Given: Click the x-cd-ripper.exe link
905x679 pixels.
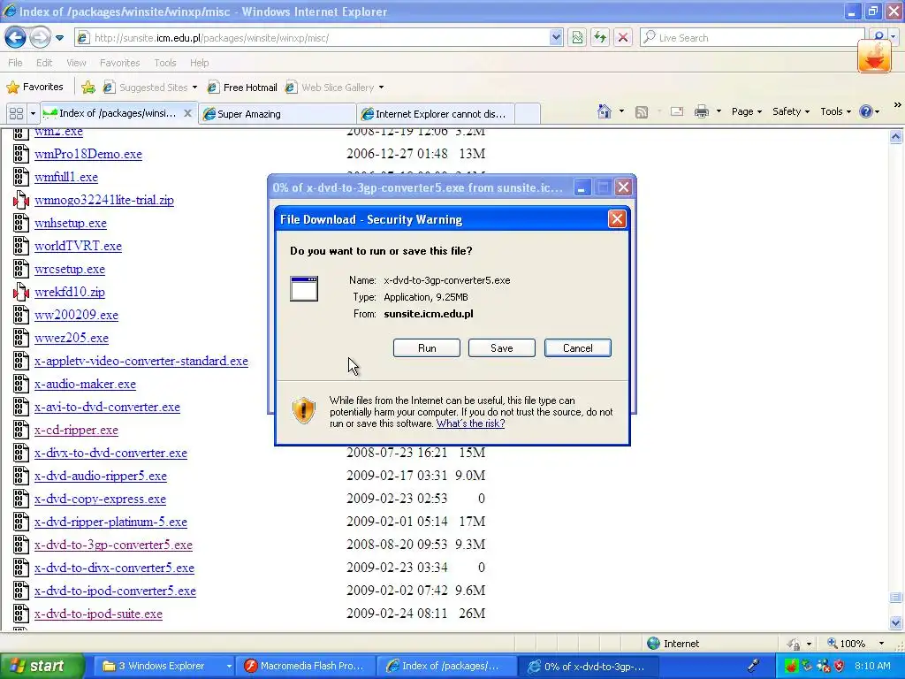Looking at the screenshot, I should pyautogui.click(x=76, y=431).
